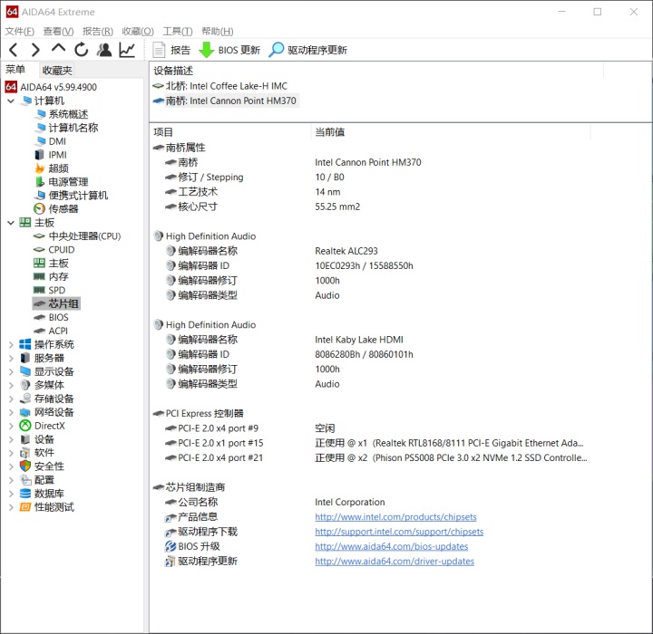Expand the 多媒体 tree node
This screenshot has width=653, height=634.
click(11, 385)
